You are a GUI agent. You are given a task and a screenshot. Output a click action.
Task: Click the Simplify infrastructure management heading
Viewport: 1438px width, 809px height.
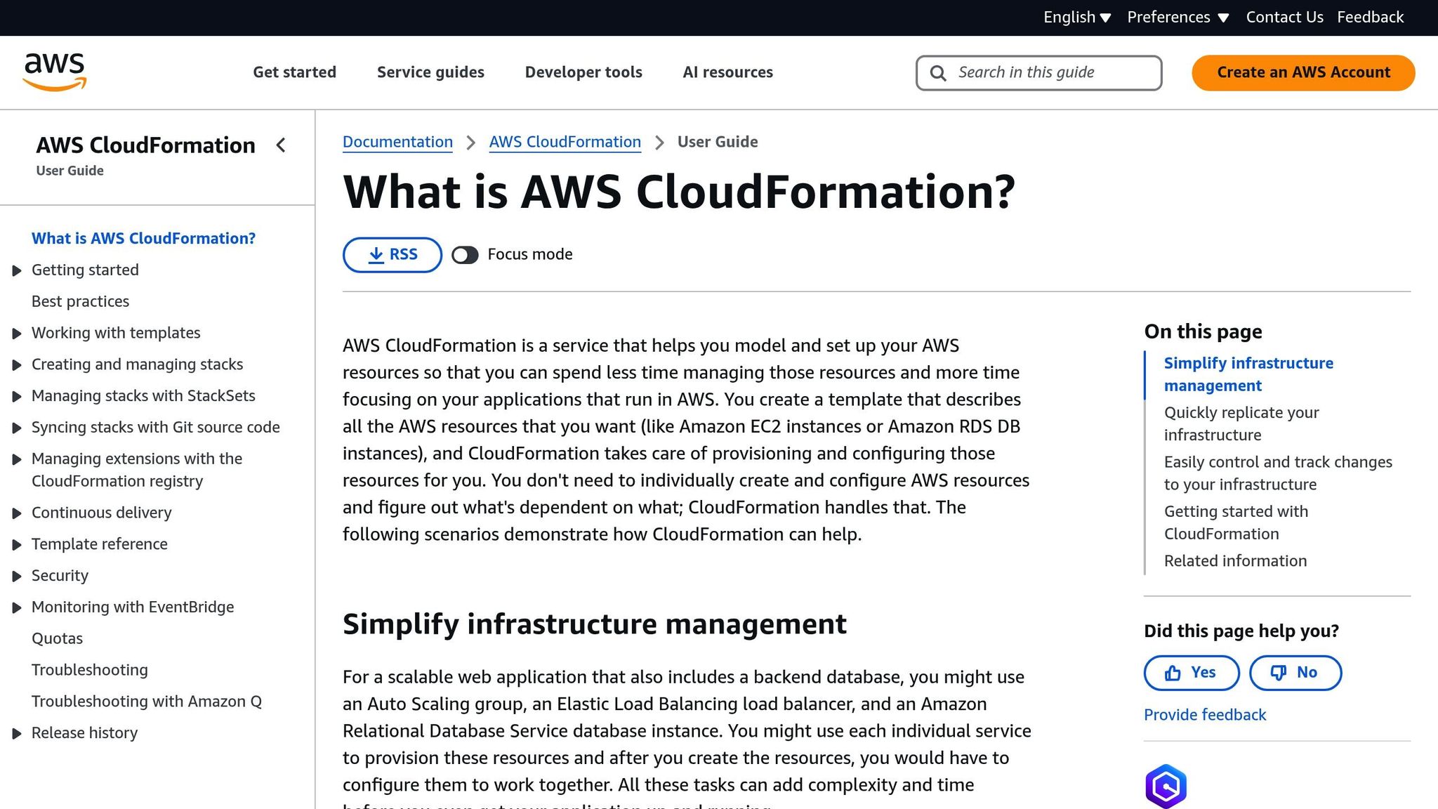[594, 624]
